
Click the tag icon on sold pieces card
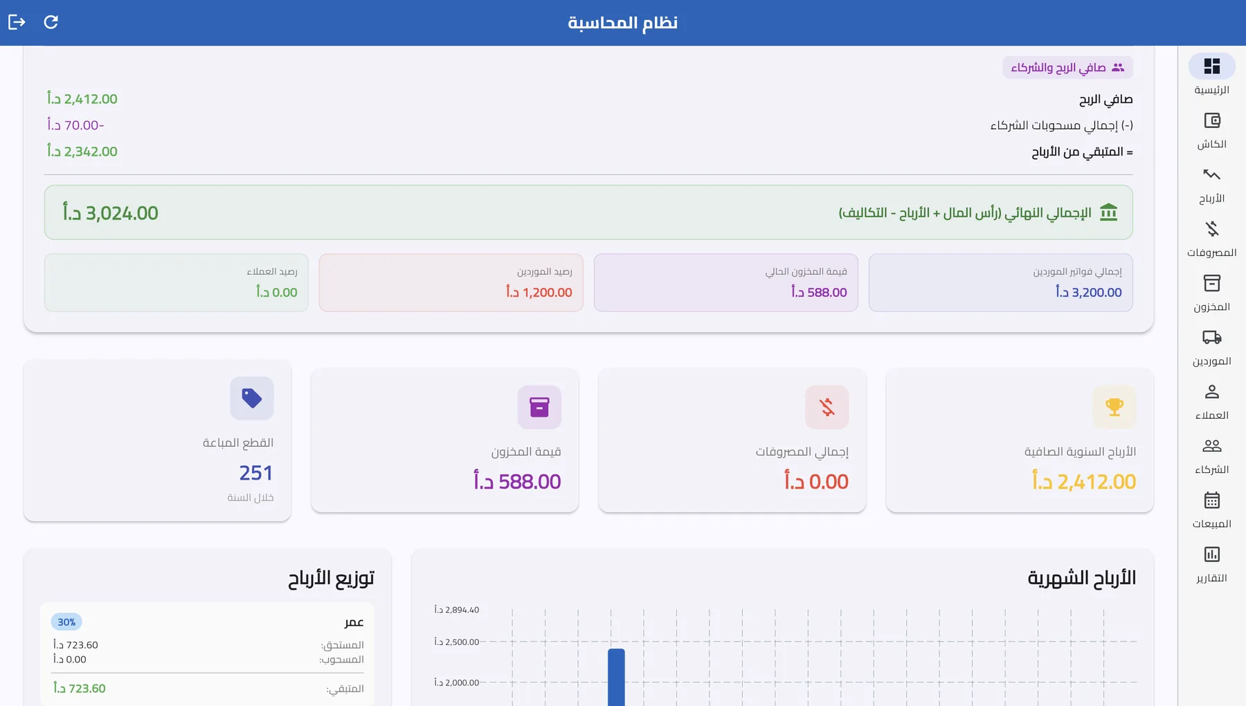[x=252, y=398]
